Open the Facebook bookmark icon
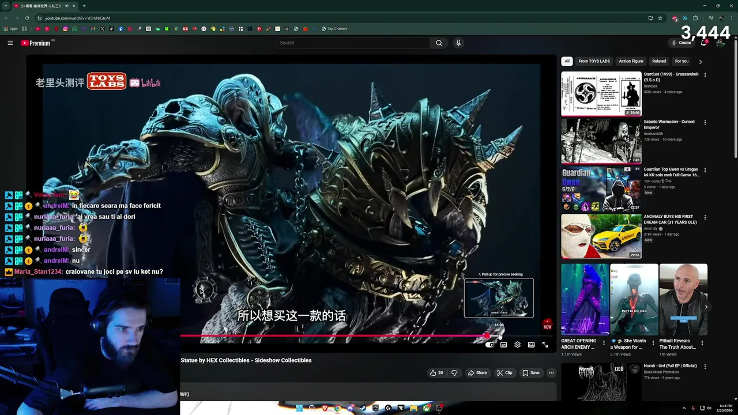This screenshot has width=738, height=415. 121,29
